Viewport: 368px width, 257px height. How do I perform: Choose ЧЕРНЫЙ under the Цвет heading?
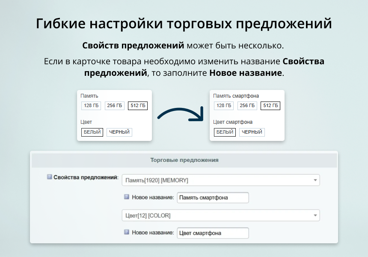coord(119,132)
